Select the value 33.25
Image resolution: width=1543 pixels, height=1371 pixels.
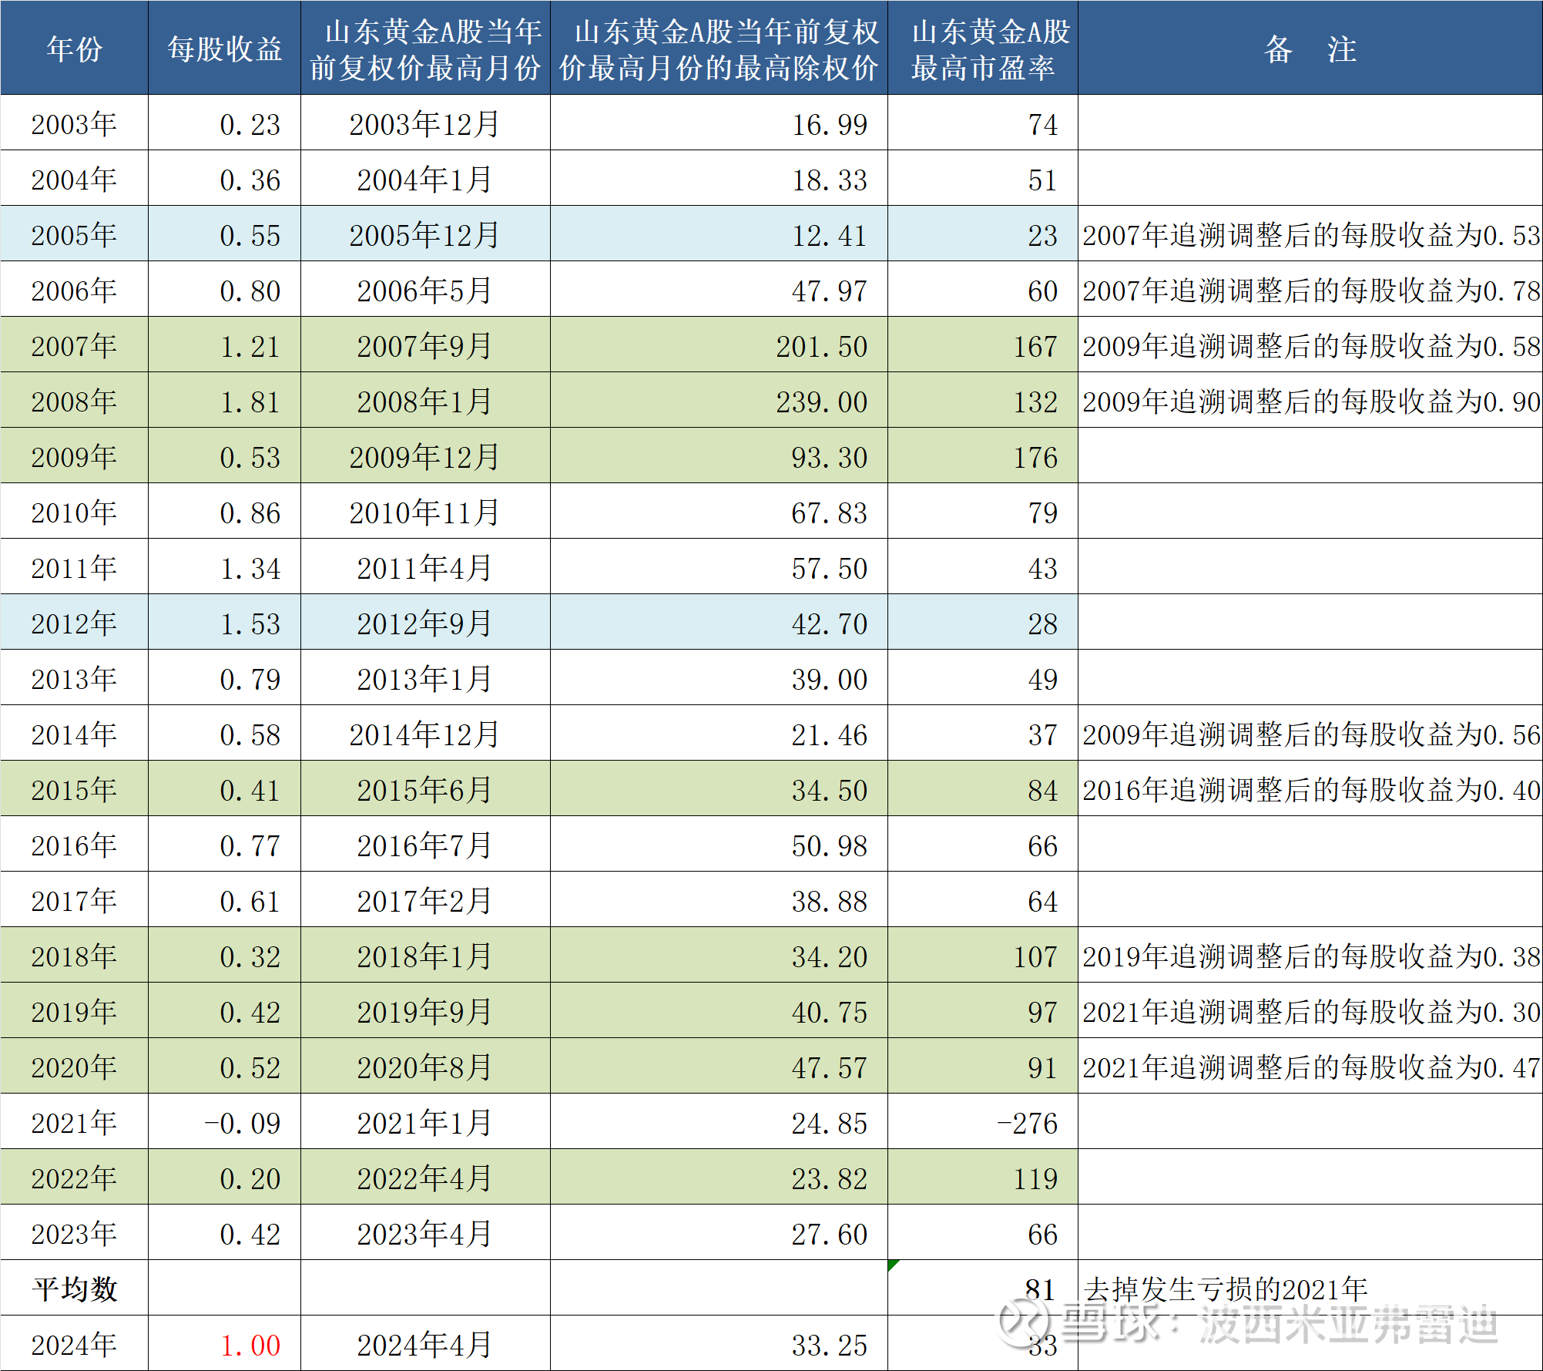(830, 1346)
